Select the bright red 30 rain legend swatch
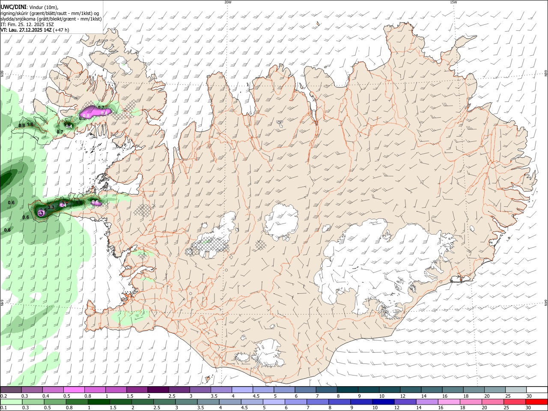The image size is (548, 411). tap(536, 402)
